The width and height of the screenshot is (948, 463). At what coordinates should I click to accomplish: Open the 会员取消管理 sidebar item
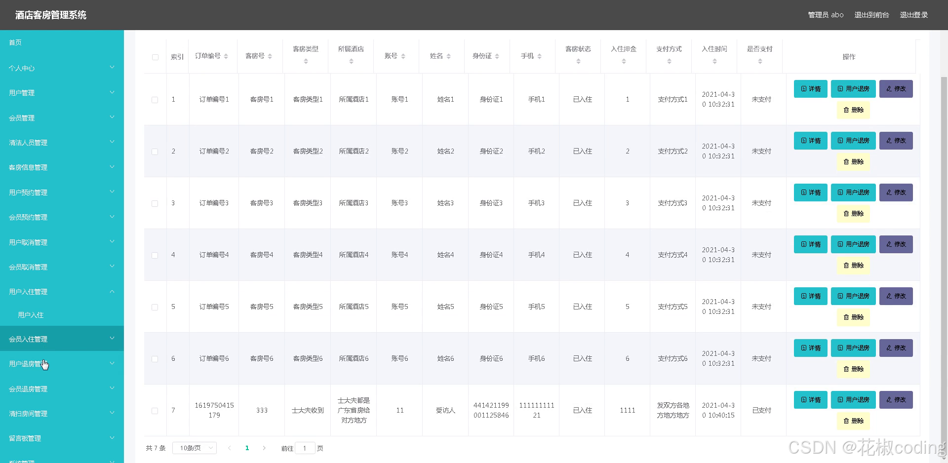[62, 267]
